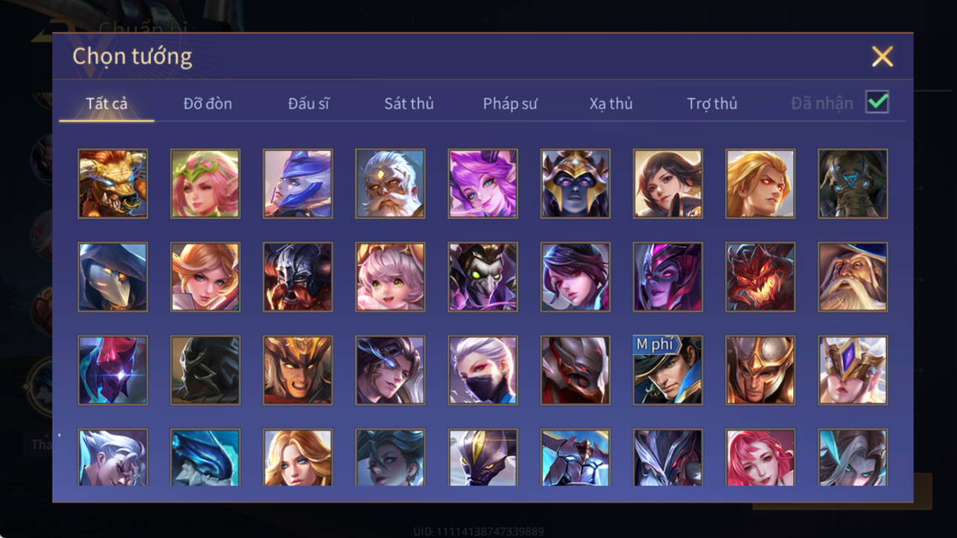Viewport: 957px width, 538px height.
Task: Select the Tất cả tab
Action: pos(107,104)
